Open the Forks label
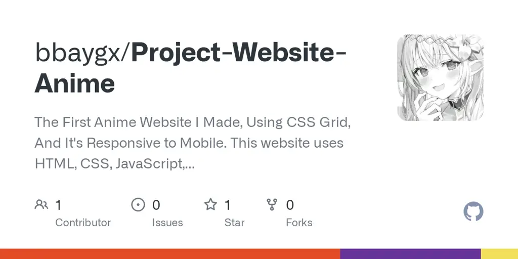 (299, 223)
